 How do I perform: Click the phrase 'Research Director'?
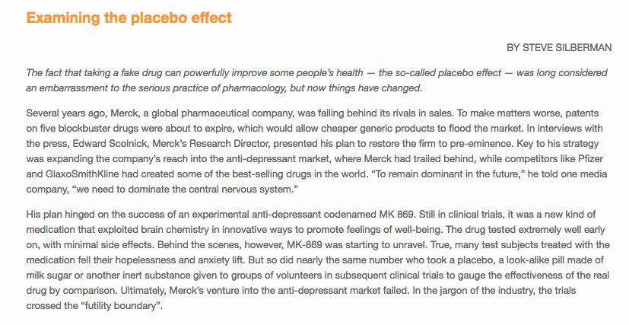pyautogui.click(x=230, y=144)
